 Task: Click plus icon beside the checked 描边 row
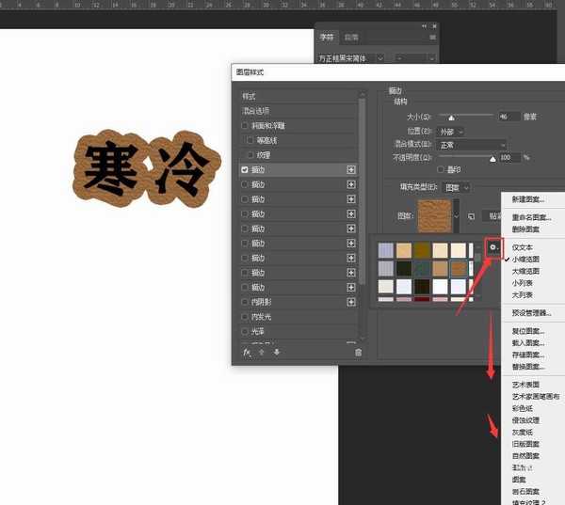351,169
